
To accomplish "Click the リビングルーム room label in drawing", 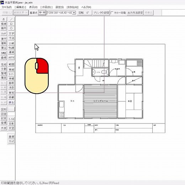I will pyautogui.click(x=101, y=101).
